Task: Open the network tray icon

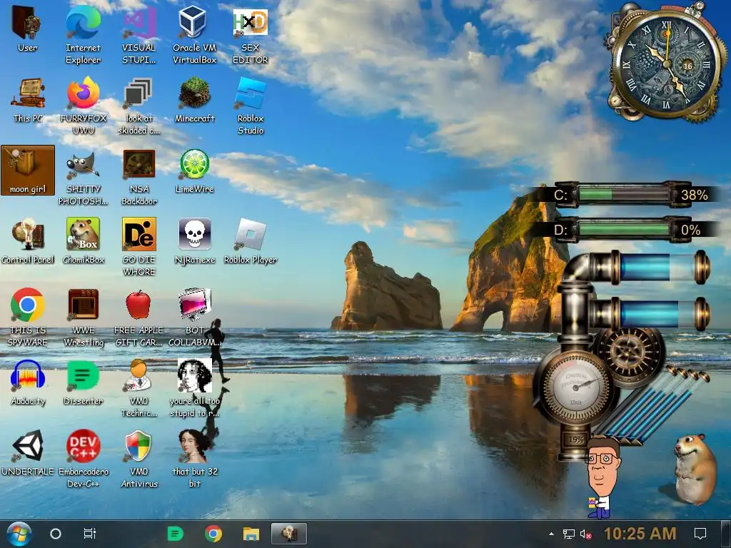Action: [x=568, y=534]
